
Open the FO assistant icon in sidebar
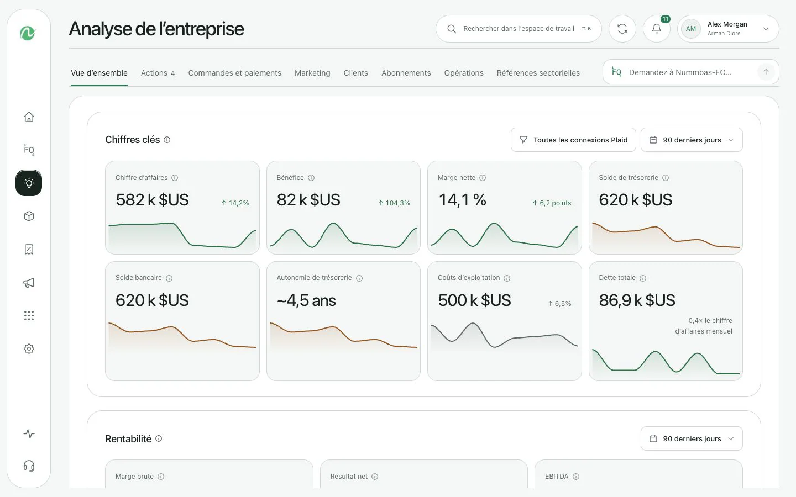coord(29,150)
